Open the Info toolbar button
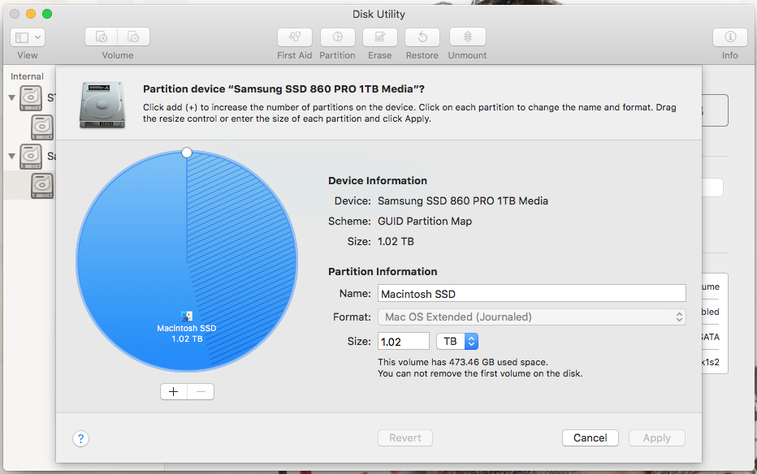This screenshot has height=474, width=757. (x=730, y=37)
